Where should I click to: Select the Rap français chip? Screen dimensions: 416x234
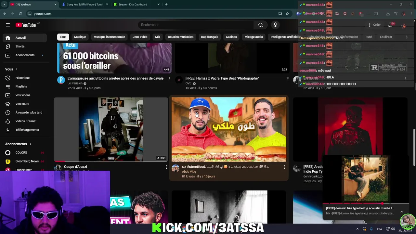[x=210, y=37]
